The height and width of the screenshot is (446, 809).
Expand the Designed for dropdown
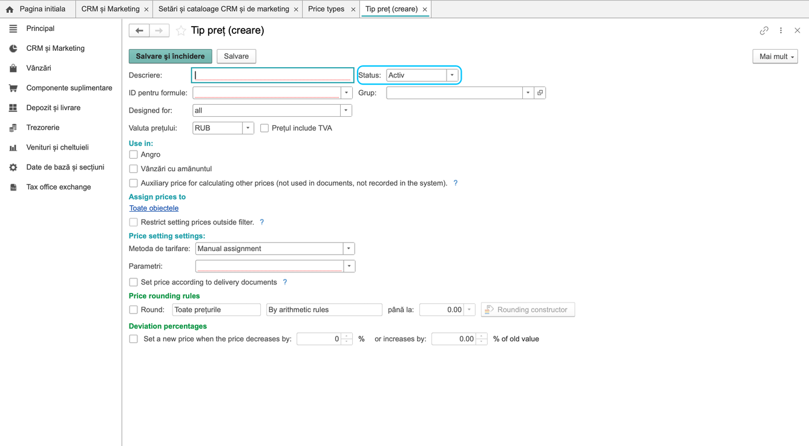346,110
